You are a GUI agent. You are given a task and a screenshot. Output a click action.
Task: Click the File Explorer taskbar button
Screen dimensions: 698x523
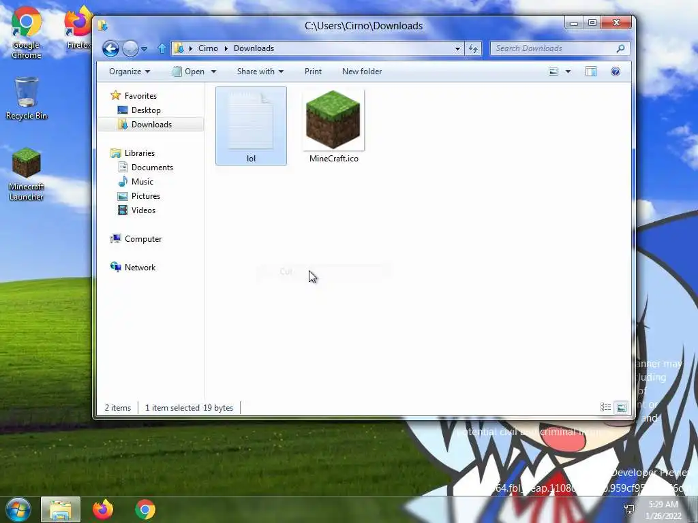(61, 509)
